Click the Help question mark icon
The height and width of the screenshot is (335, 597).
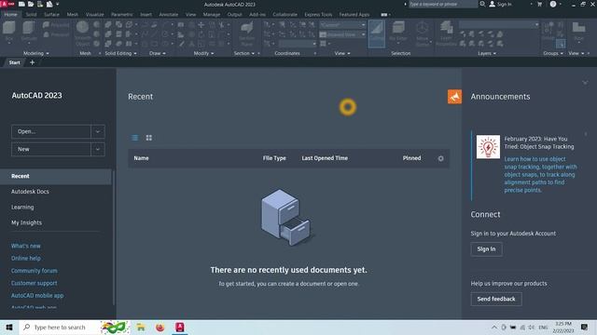click(553, 4)
